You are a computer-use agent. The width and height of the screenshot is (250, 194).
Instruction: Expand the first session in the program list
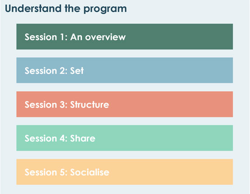(124, 37)
